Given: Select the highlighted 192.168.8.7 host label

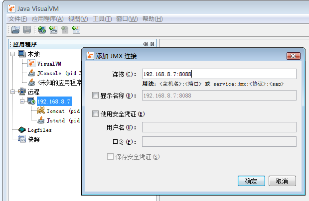Looking at the screenshot, I should 54,101.
